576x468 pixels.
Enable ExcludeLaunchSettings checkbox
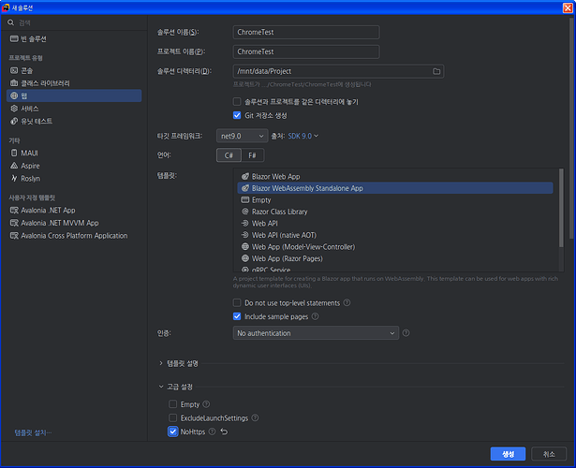172,417
